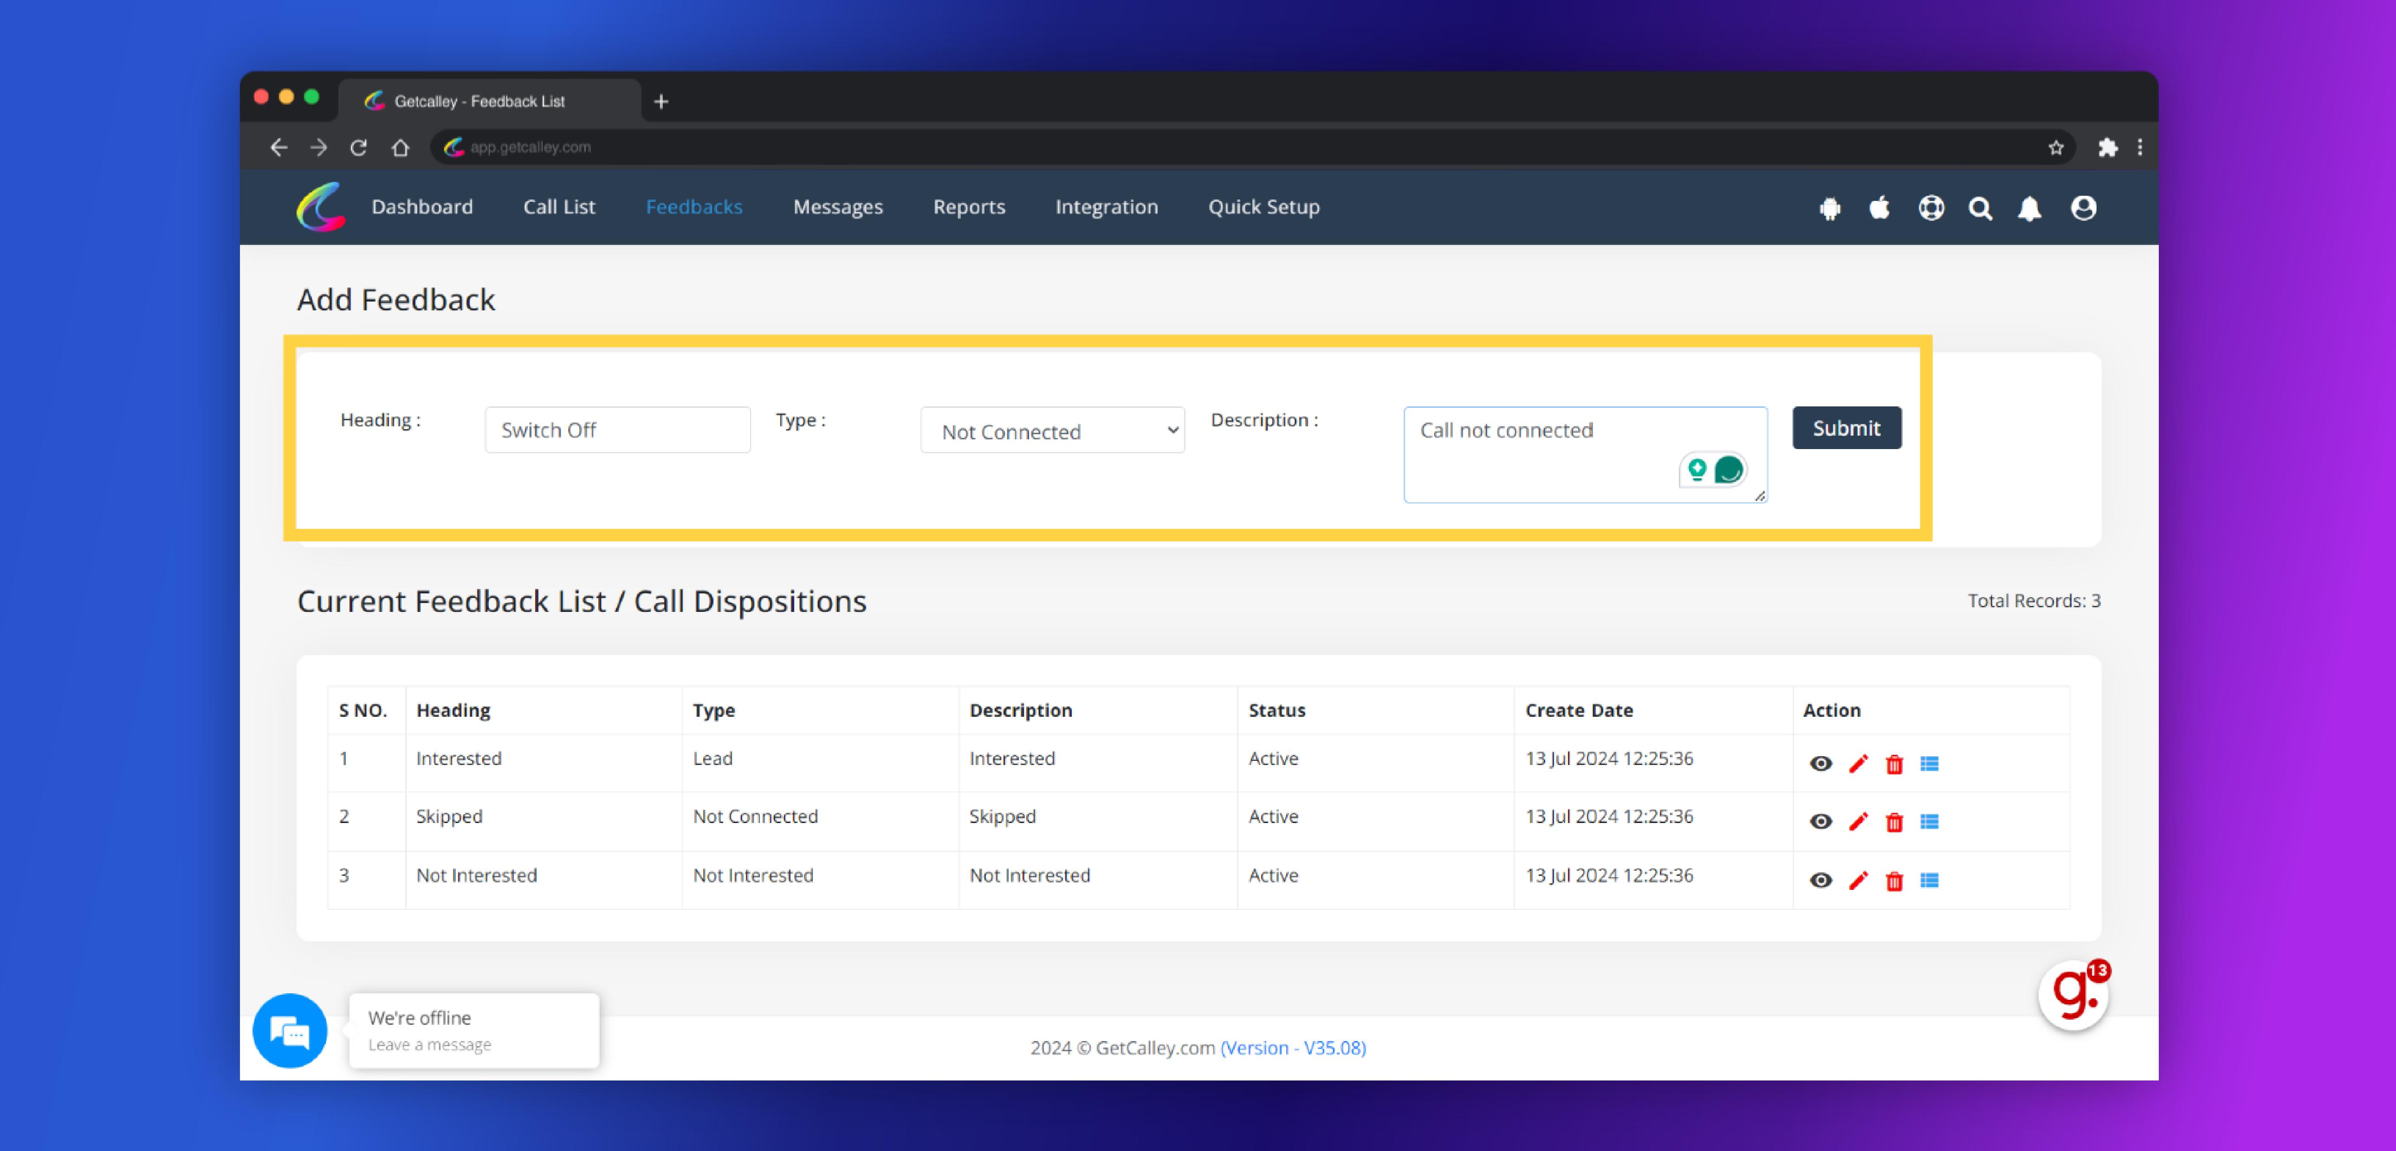Viewport: 2396px width, 1151px height.
Task: Bookmark this page with the star icon
Action: tap(2056, 147)
